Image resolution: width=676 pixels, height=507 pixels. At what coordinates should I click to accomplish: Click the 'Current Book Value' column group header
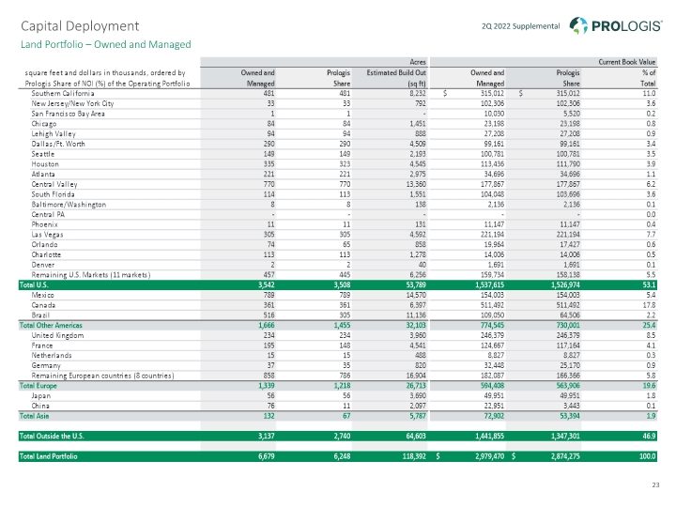627,62
